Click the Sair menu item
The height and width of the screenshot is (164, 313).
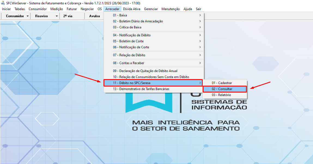(198, 9)
